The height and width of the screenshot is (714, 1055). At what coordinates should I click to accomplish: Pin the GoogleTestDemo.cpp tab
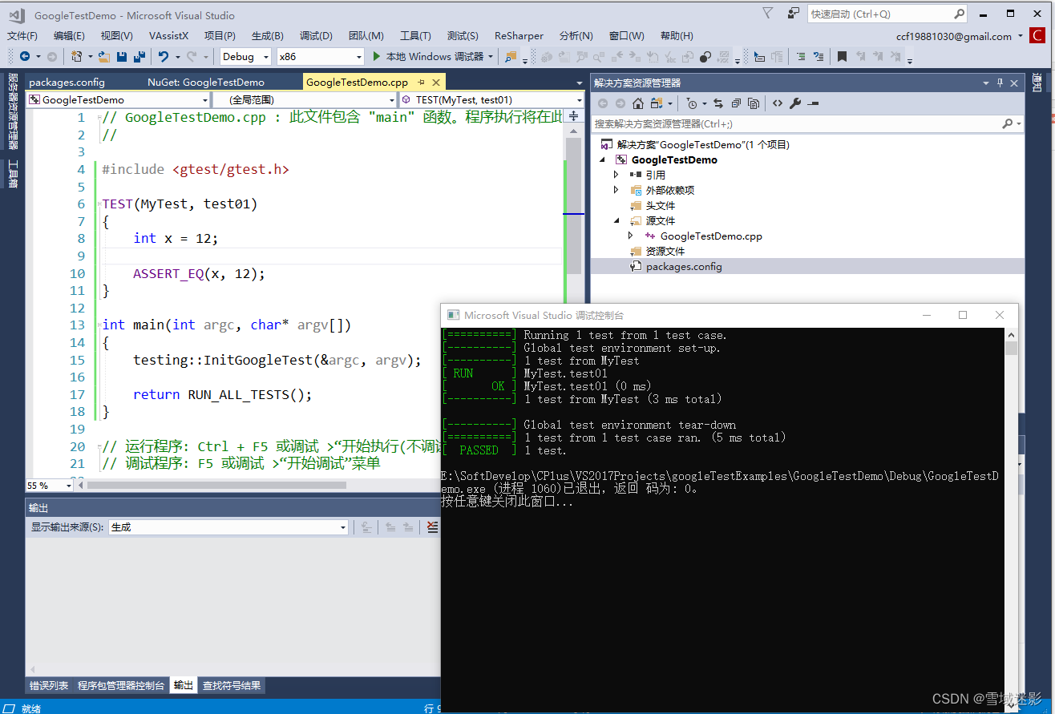pos(421,82)
